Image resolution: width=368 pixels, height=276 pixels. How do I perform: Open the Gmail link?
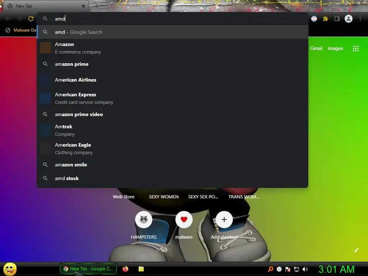(x=316, y=49)
